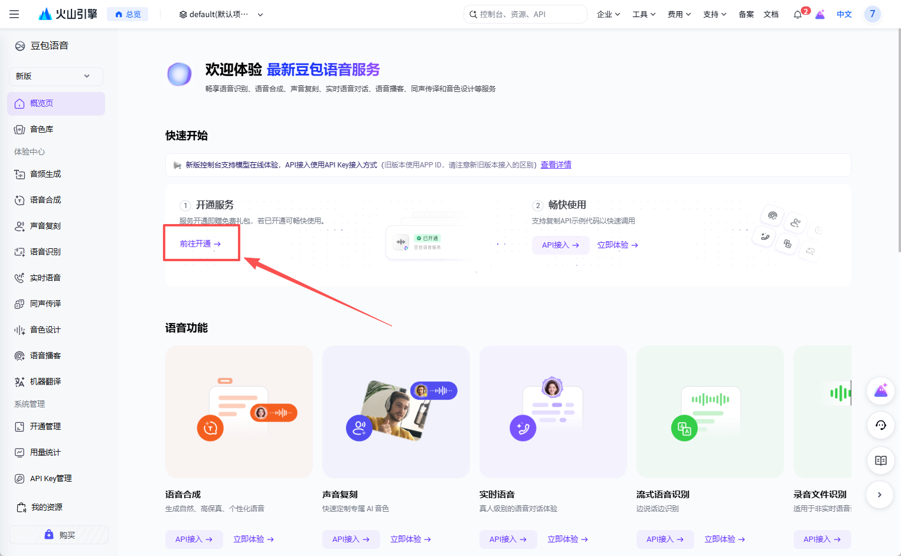
Task: Focus the 控制台、资源、API search box
Action: 525,14
